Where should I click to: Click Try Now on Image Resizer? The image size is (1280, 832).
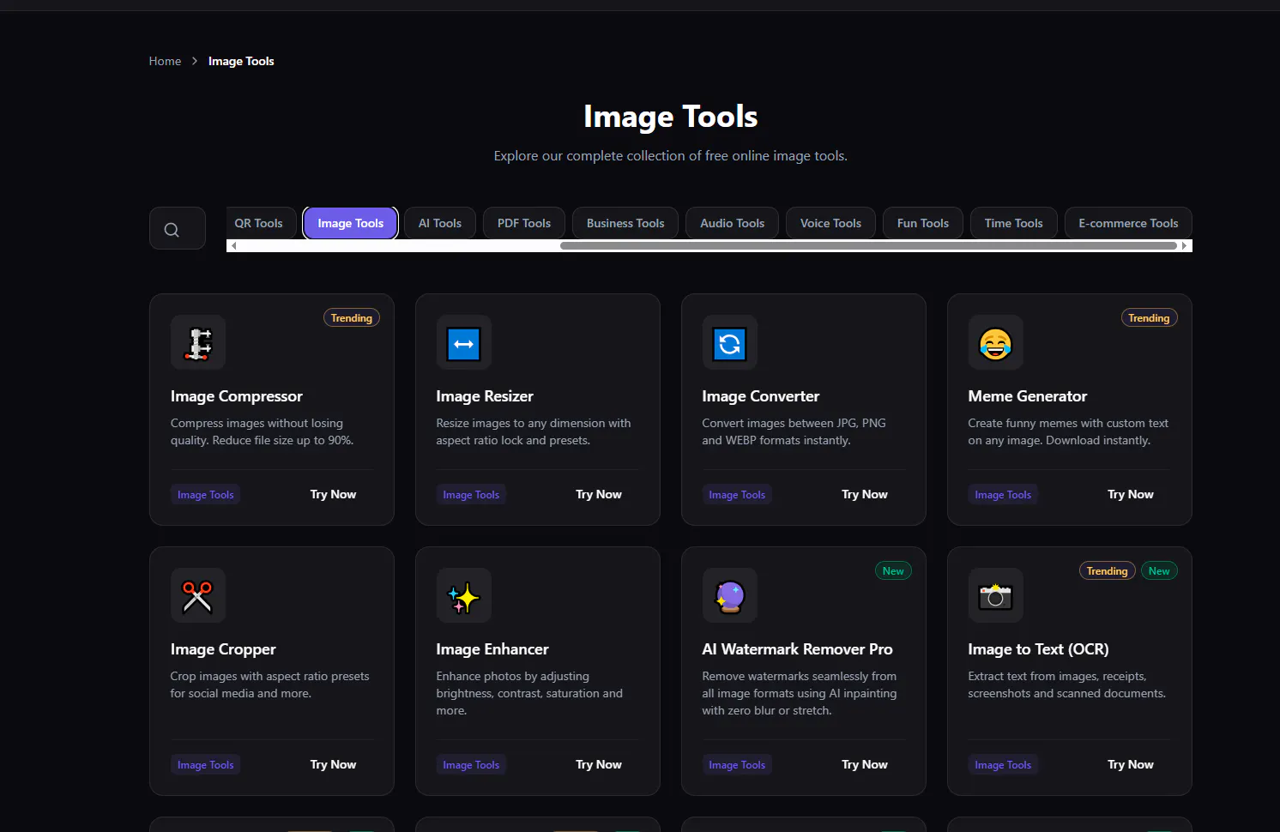click(599, 494)
